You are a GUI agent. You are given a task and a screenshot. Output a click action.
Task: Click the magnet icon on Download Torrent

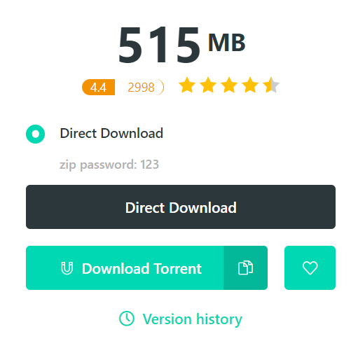click(67, 268)
